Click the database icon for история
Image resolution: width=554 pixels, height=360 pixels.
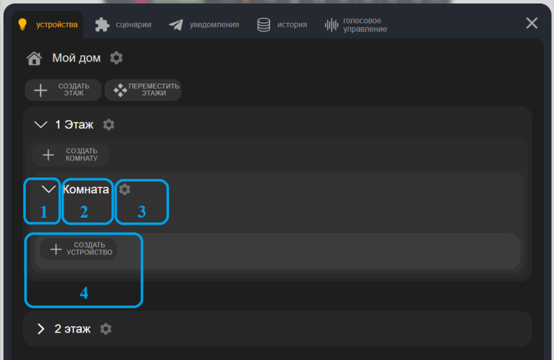(264, 25)
